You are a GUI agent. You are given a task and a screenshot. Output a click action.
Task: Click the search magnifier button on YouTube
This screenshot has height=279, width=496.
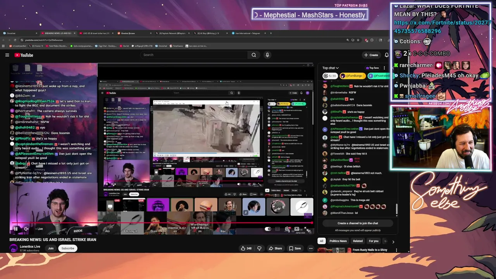(x=254, y=55)
